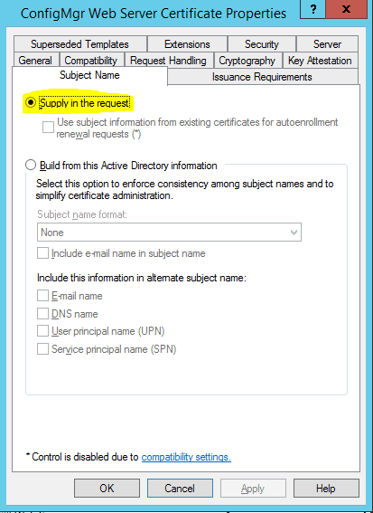Go to the Security tab
Screen dimensions: 373x513
pyautogui.click(x=262, y=44)
